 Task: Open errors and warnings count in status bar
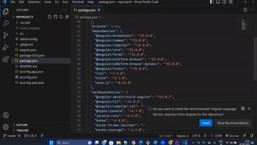click(31, 136)
